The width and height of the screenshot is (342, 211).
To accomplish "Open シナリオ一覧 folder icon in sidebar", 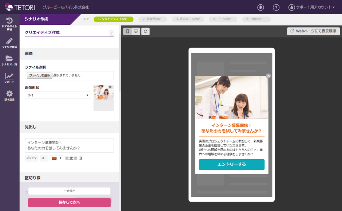I will (9, 60).
